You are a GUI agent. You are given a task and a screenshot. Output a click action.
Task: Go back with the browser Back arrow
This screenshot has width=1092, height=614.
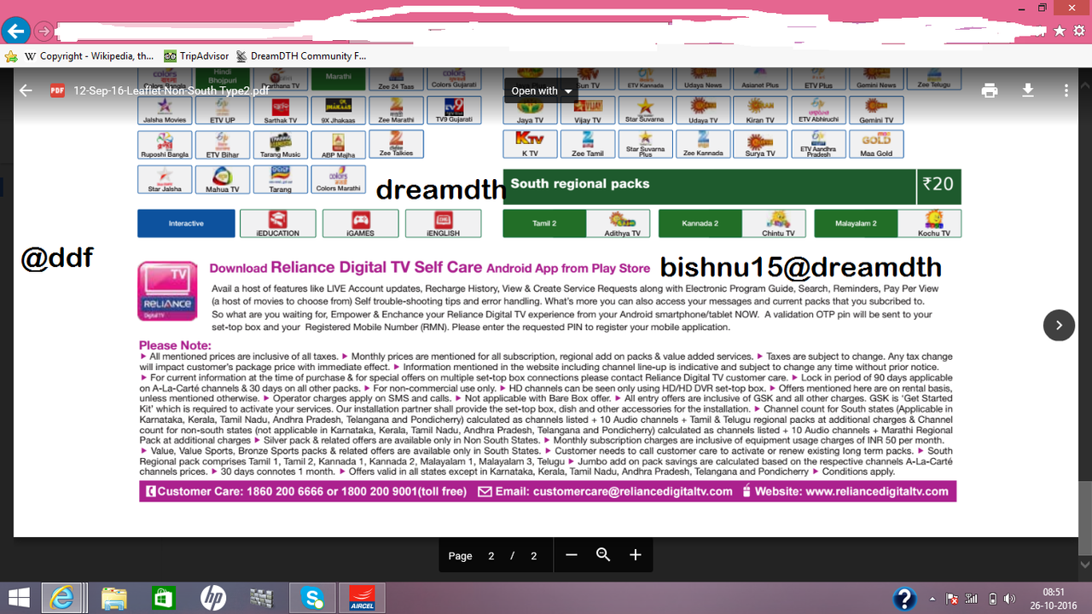point(15,32)
